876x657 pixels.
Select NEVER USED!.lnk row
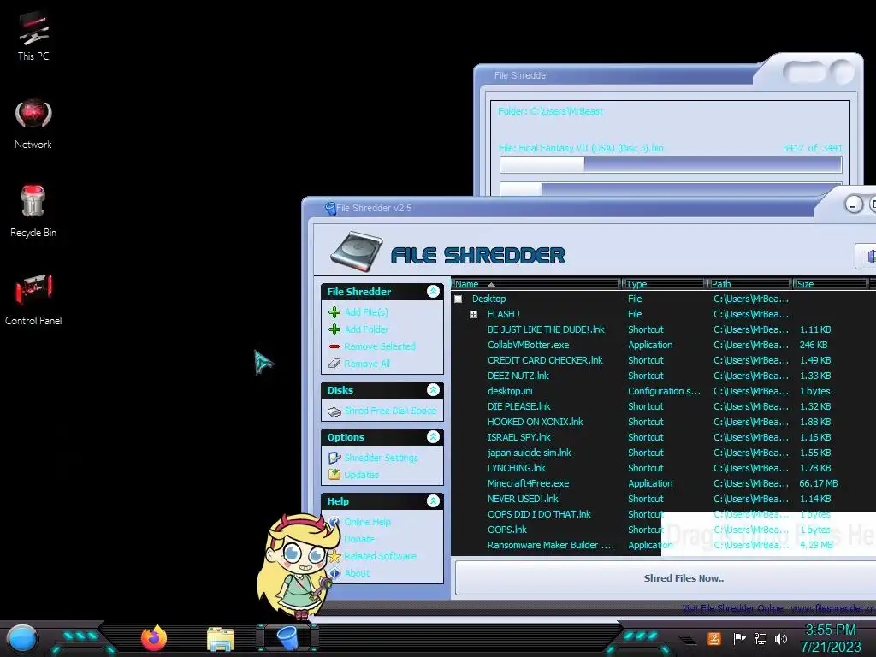[x=664, y=499]
